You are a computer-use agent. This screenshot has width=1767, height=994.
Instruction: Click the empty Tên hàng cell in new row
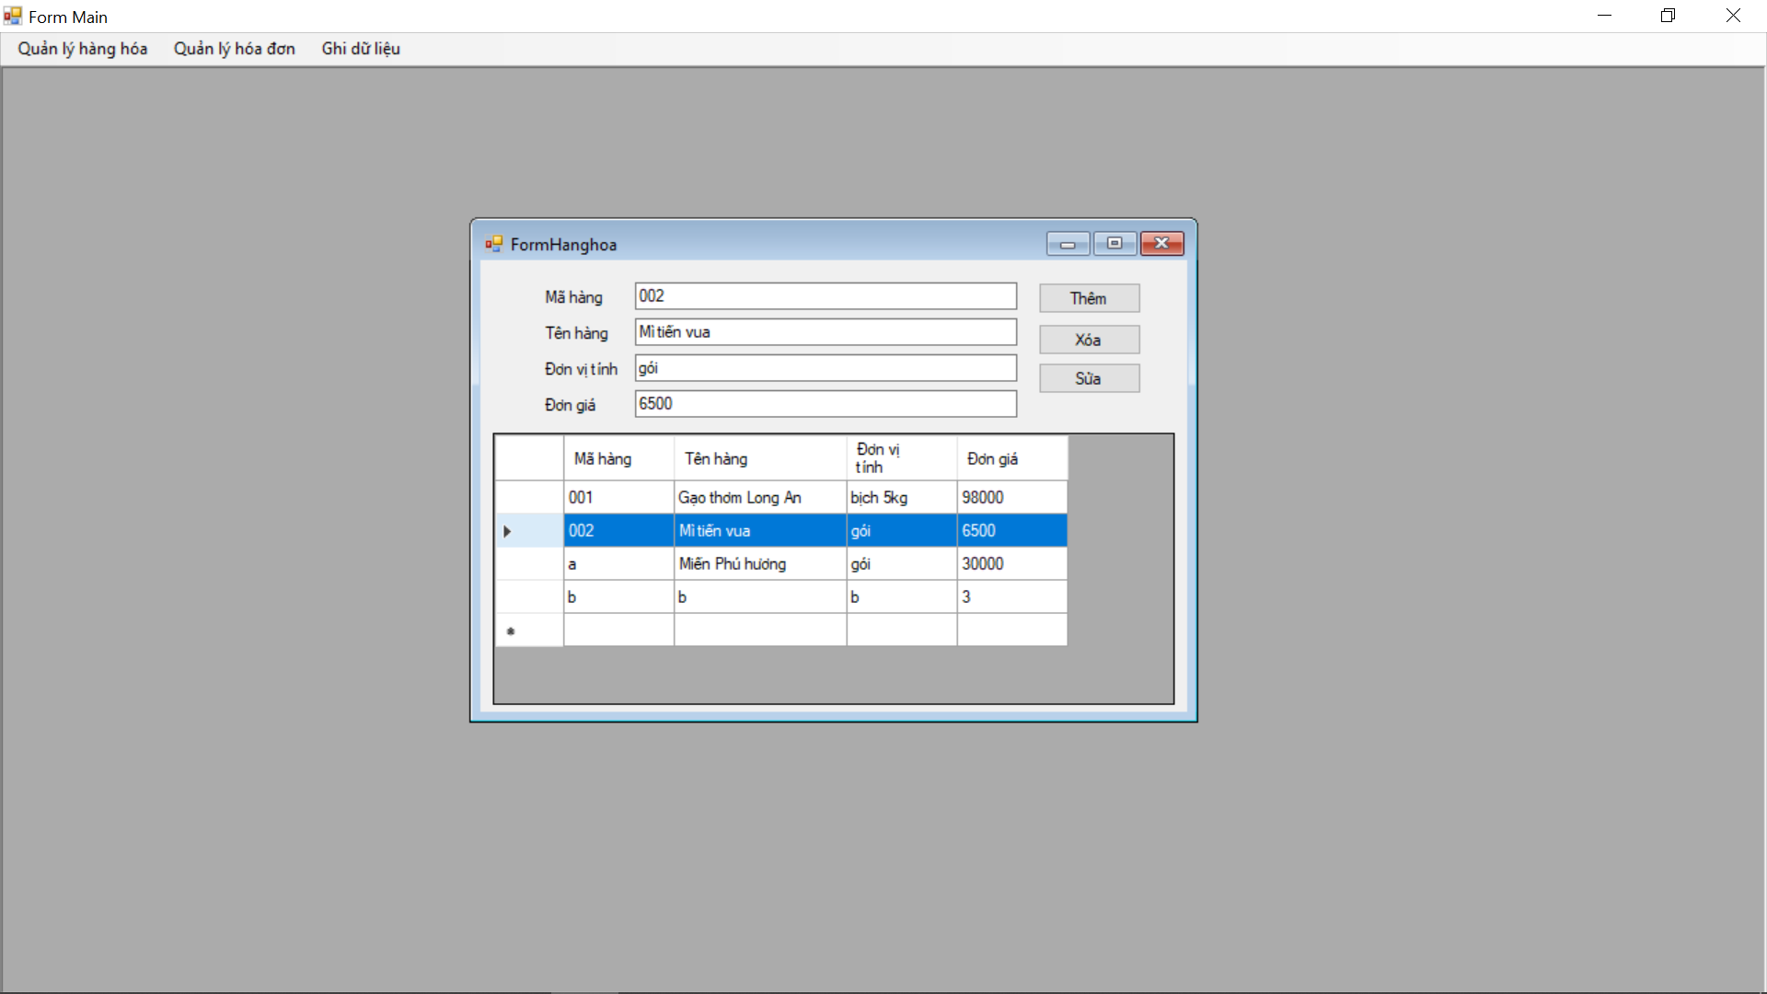click(x=760, y=630)
